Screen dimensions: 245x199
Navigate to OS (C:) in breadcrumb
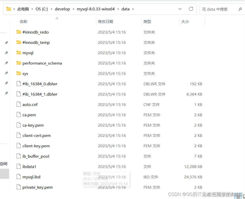(42, 9)
